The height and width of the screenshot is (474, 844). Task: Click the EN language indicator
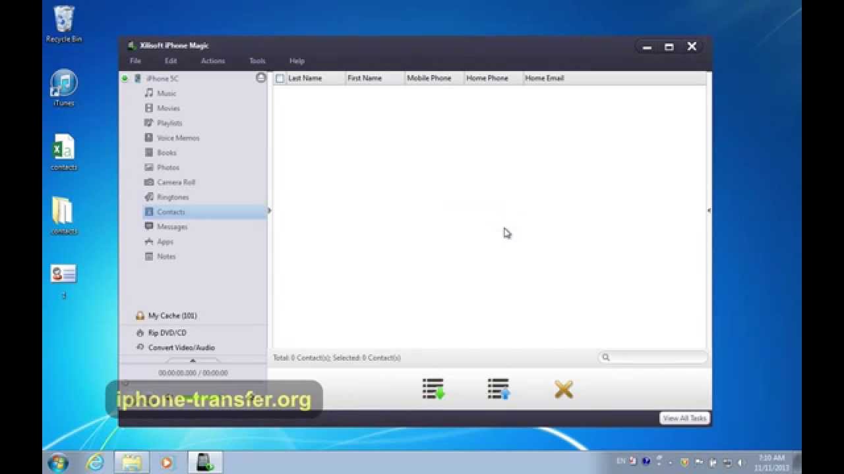(621, 461)
